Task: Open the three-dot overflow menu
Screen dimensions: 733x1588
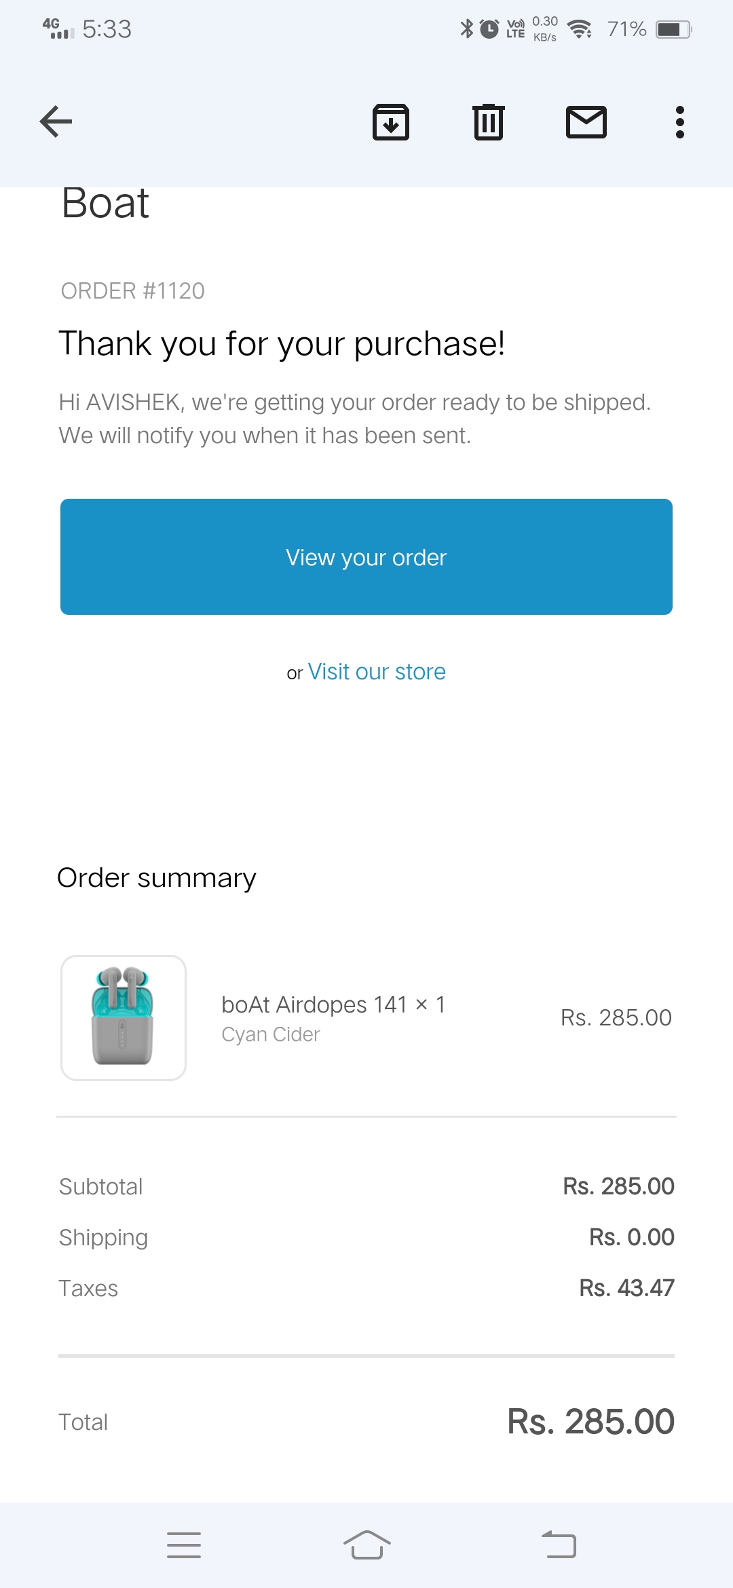Action: [x=679, y=122]
